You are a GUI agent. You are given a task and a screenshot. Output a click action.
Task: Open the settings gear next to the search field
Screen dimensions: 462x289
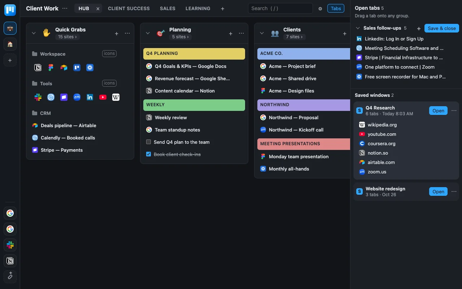320,9
